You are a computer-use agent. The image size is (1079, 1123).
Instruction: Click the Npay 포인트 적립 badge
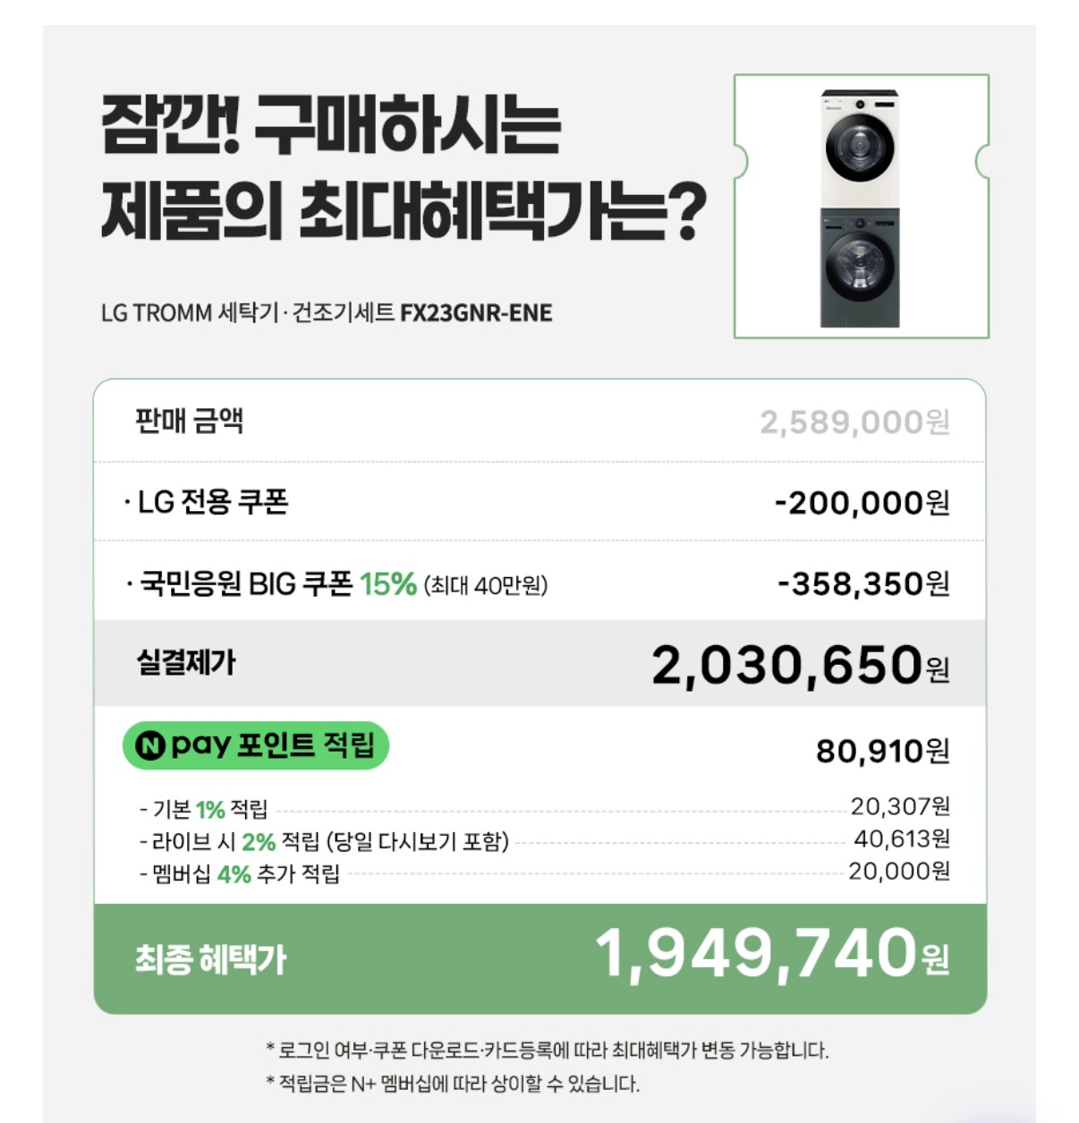(256, 745)
